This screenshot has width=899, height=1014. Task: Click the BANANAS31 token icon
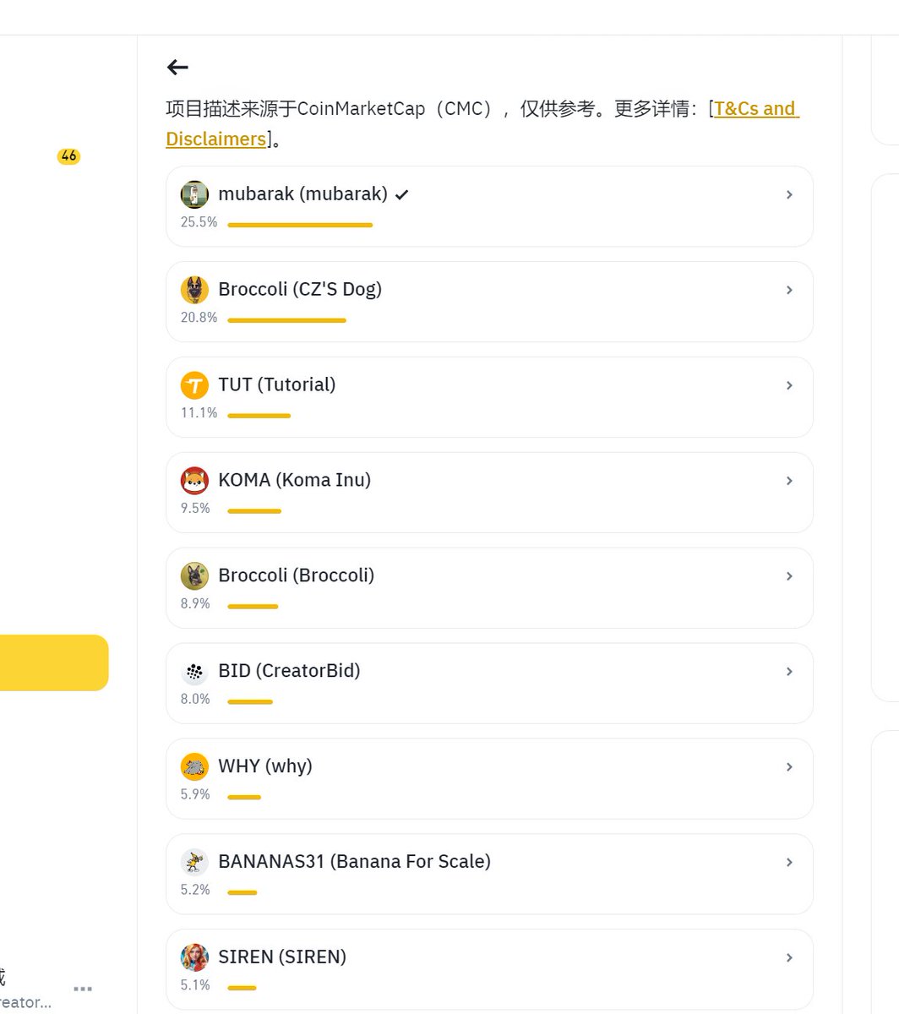pyautogui.click(x=194, y=863)
